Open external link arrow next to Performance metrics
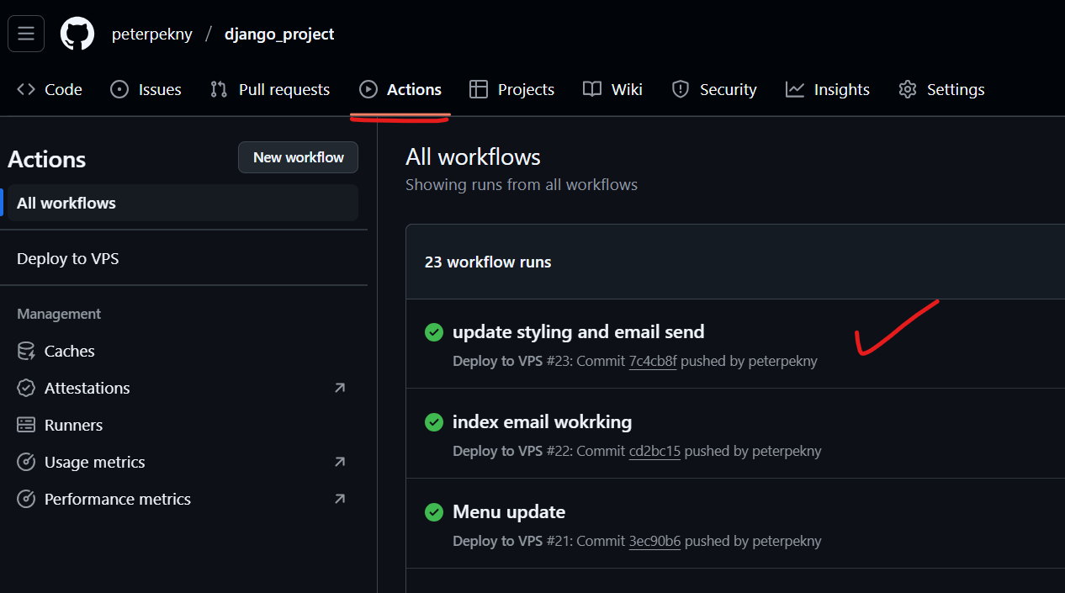The width and height of the screenshot is (1065, 593). pos(339,499)
